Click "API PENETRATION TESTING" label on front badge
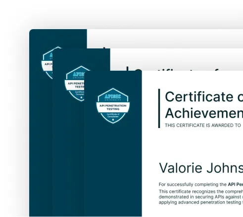243x217 pixels. click(x=113, y=107)
